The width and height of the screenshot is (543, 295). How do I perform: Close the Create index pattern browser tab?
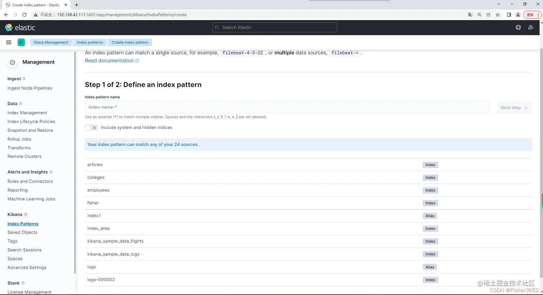click(66, 5)
